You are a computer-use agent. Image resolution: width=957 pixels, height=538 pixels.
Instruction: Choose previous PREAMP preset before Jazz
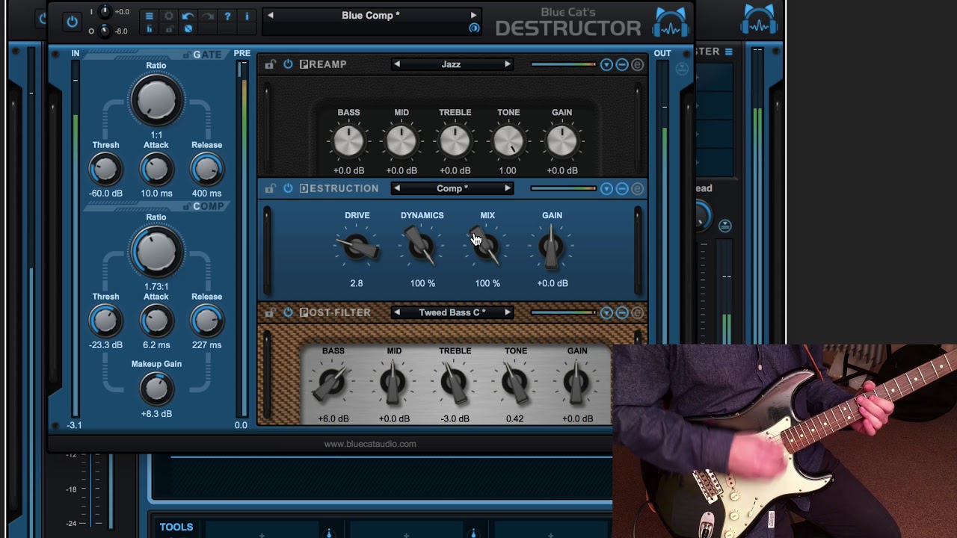397,64
